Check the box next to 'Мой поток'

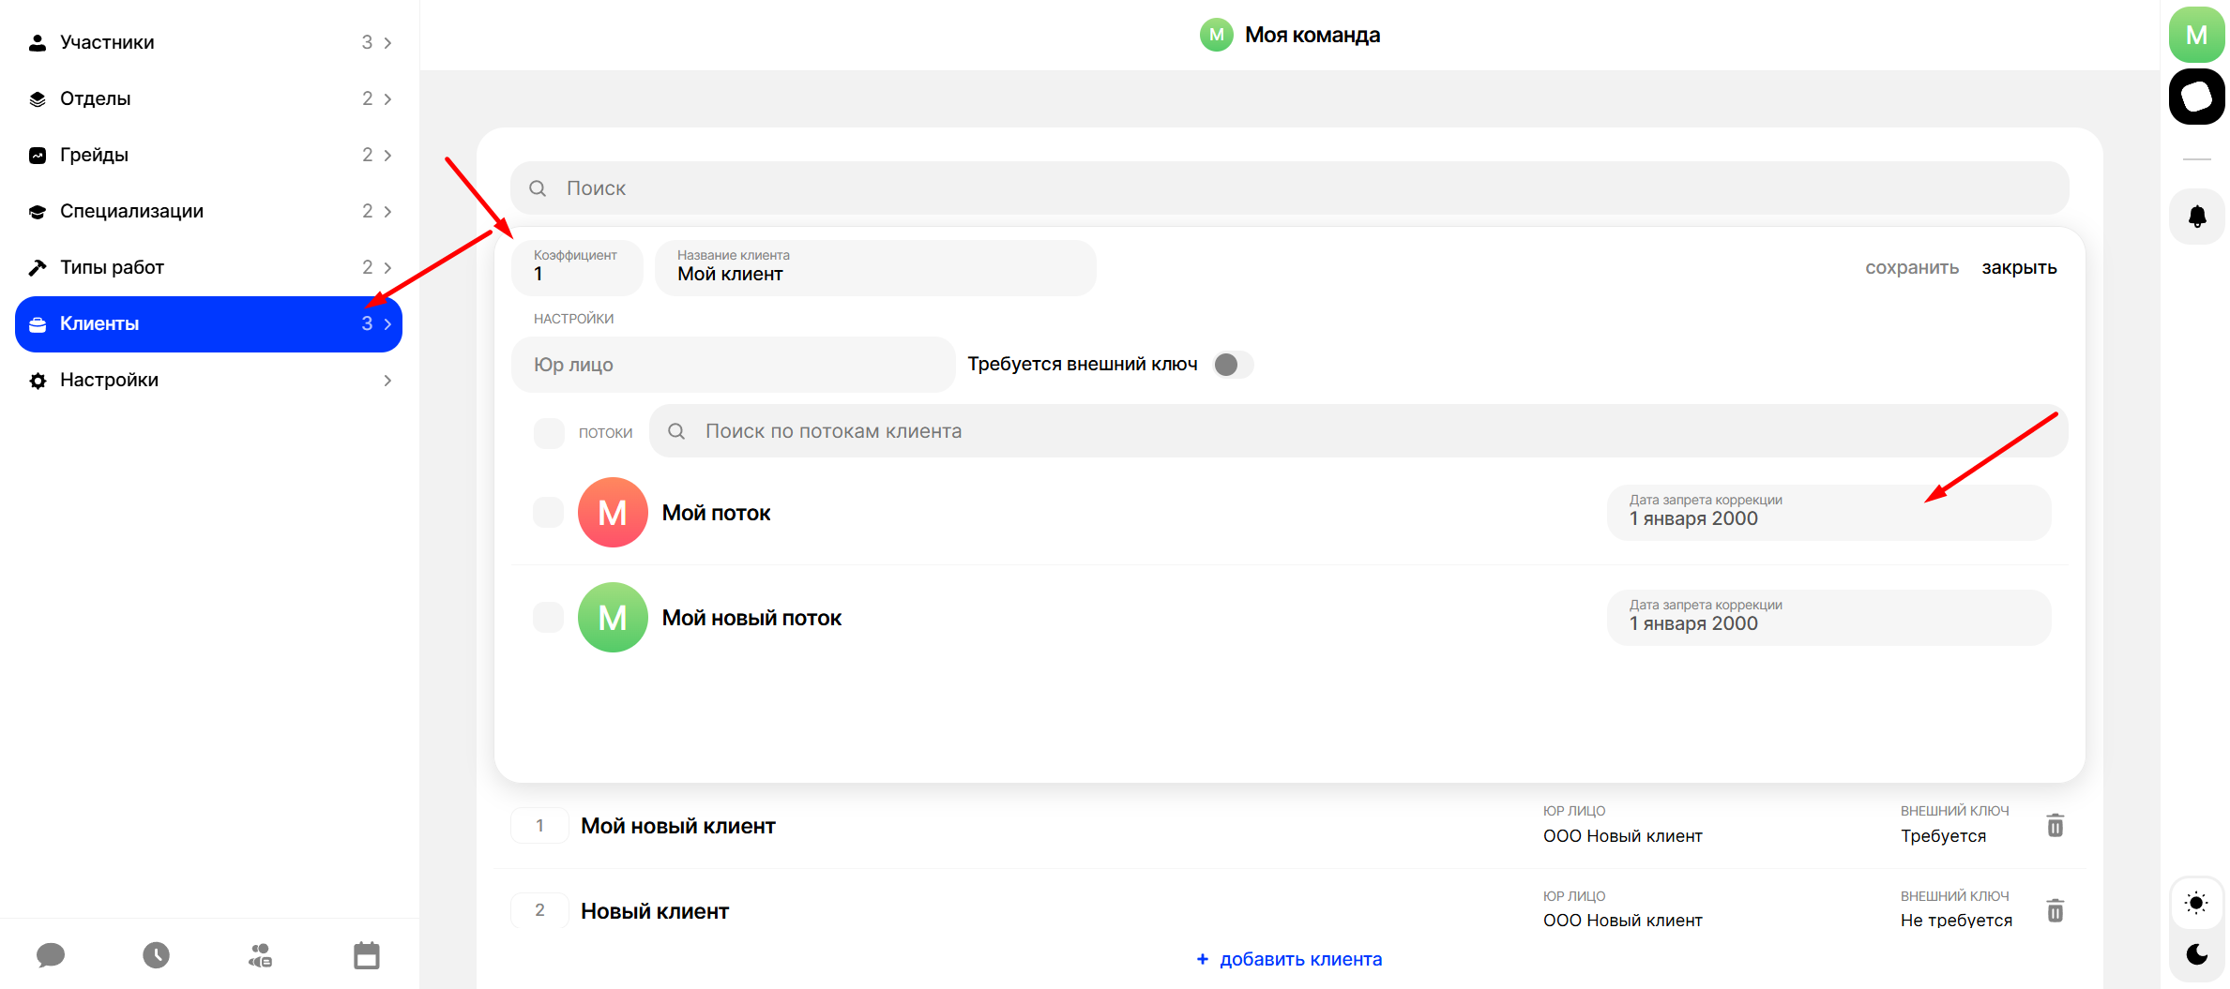[x=548, y=513]
